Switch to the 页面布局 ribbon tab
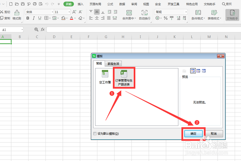241x161 pixels. click(95, 4)
